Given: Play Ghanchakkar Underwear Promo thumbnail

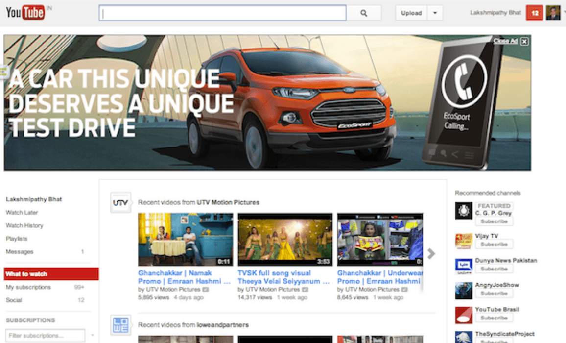Looking at the screenshot, I should point(380,239).
